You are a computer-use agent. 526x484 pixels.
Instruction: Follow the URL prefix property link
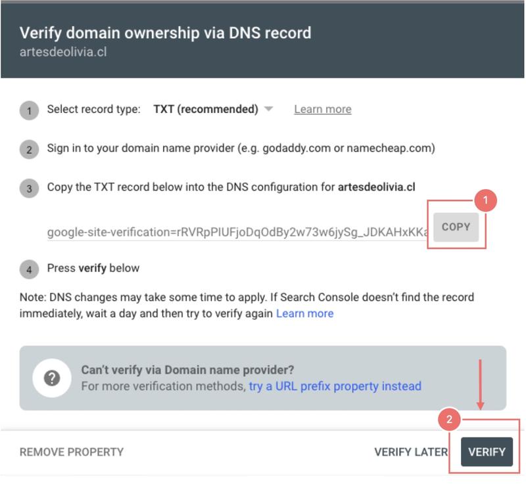[x=335, y=386]
